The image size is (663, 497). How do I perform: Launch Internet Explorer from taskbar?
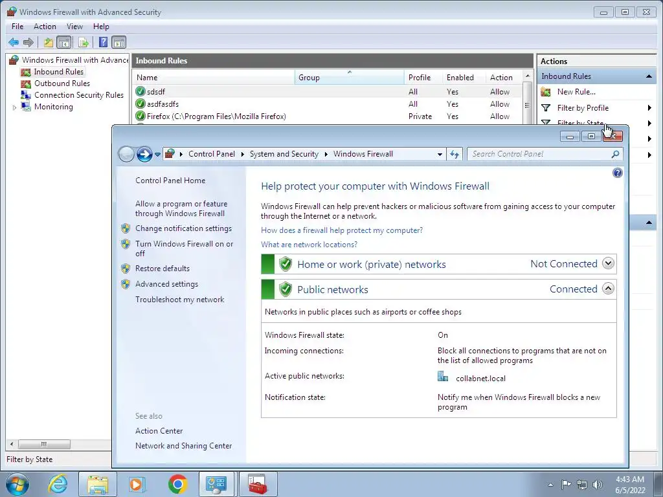pos(58,484)
